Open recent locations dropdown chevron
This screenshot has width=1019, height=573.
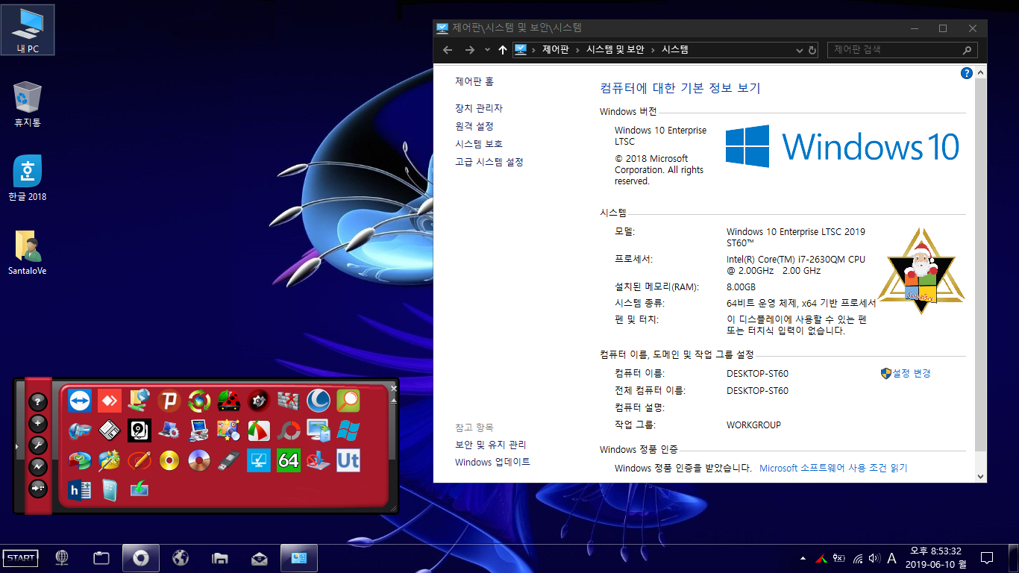(487, 50)
